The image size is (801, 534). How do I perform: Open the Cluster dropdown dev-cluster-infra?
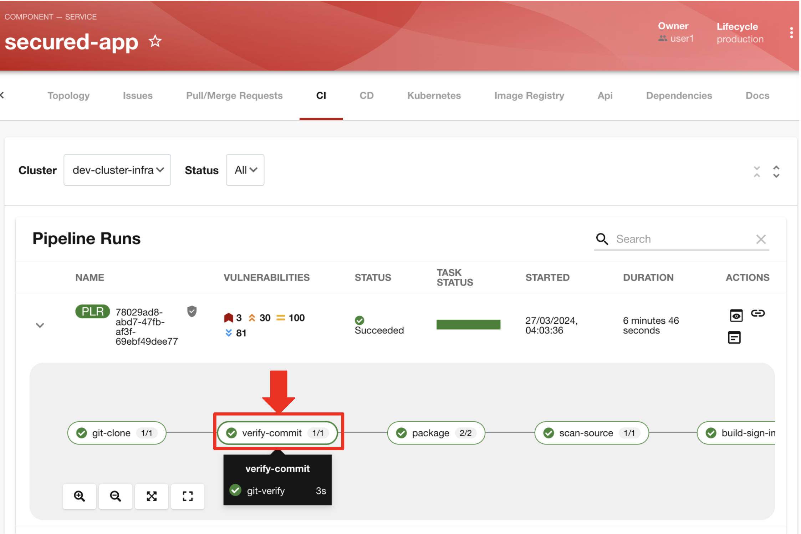coord(117,170)
